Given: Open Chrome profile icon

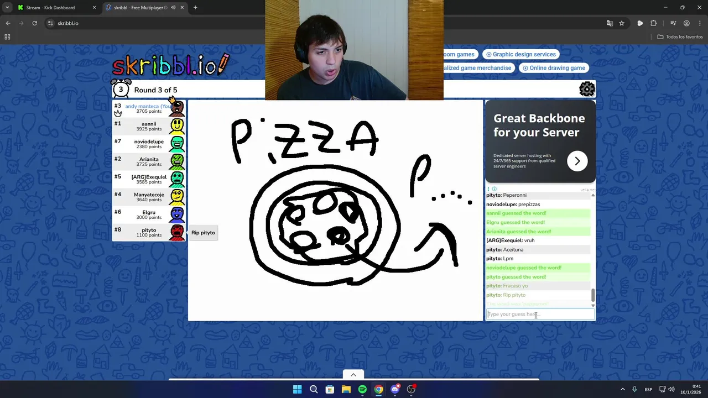Looking at the screenshot, I should coord(686,23).
